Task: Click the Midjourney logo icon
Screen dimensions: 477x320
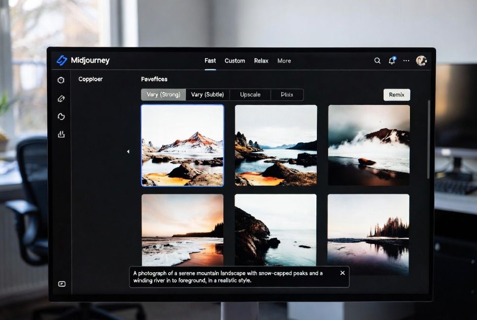Action: 62,61
